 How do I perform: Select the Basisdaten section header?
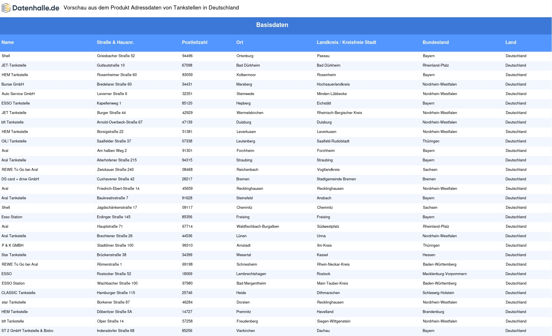pos(272,25)
